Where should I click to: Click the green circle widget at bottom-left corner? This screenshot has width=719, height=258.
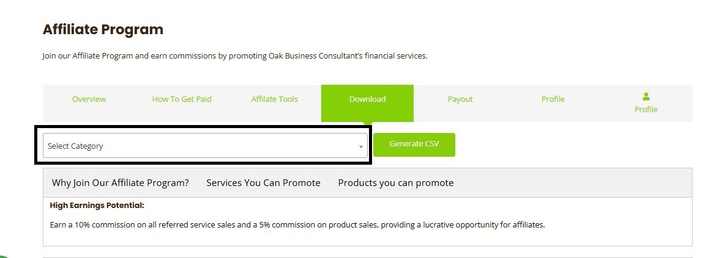[x=3, y=254]
